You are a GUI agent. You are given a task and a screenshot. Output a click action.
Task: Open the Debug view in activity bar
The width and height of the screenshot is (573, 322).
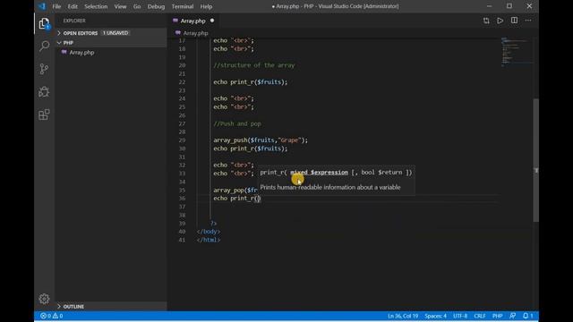44,91
